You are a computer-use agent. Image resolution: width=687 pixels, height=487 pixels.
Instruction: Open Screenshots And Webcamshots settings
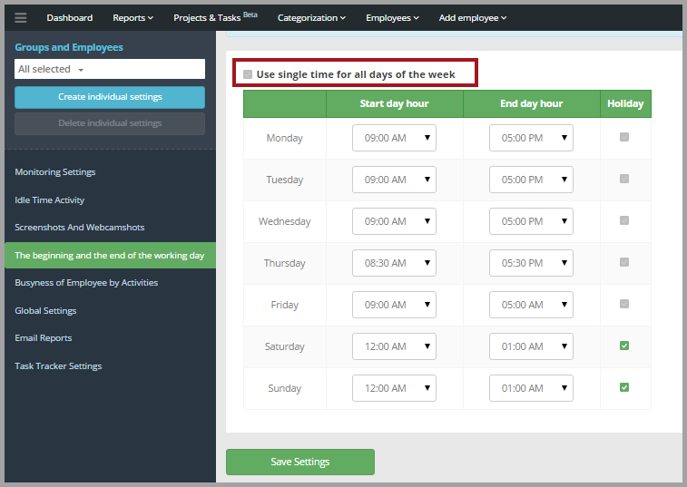coord(79,228)
